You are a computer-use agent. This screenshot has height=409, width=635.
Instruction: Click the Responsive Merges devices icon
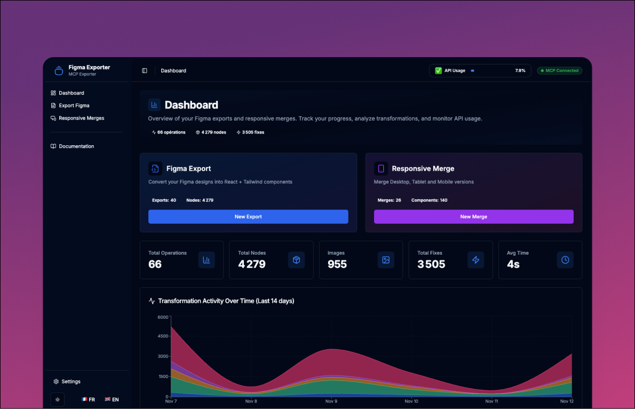(53, 118)
